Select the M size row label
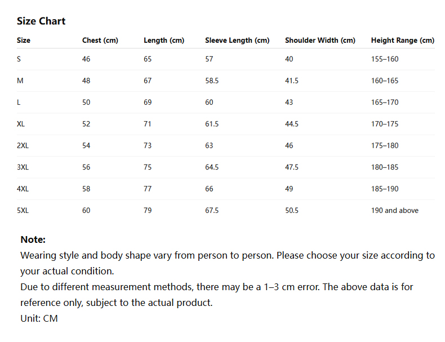Viewport: 445px width, 342px height. pos(20,81)
